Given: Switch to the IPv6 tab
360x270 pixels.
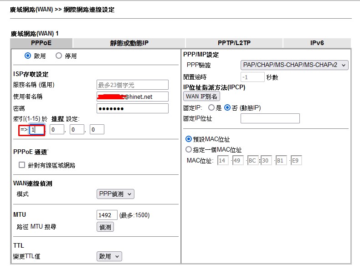Looking at the screenshot, I should [317, 43].
